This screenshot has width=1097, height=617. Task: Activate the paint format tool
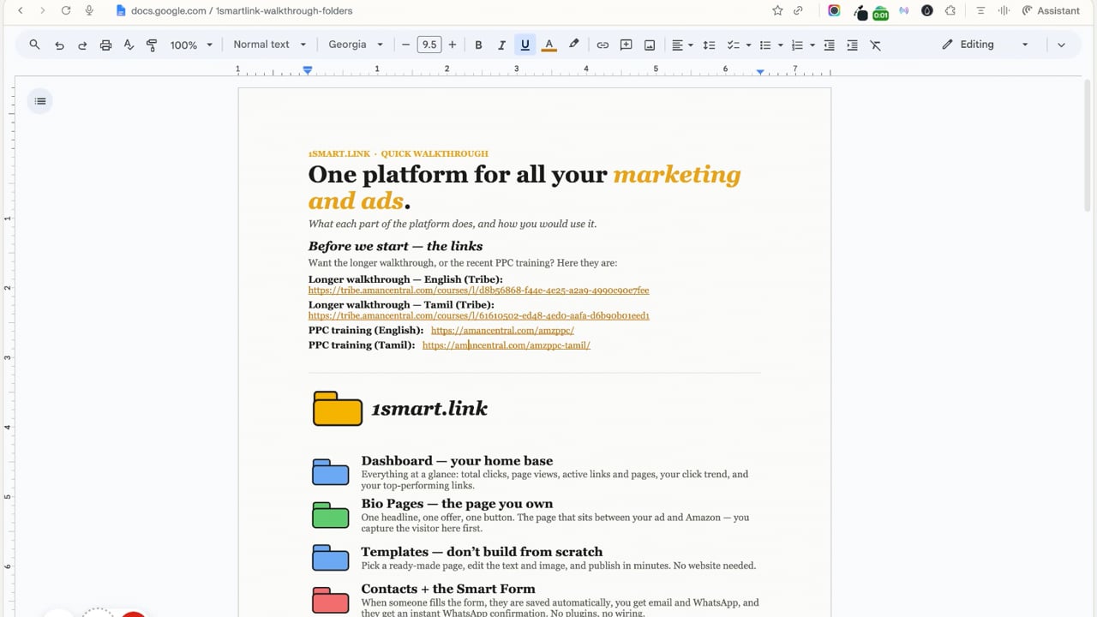152,45
